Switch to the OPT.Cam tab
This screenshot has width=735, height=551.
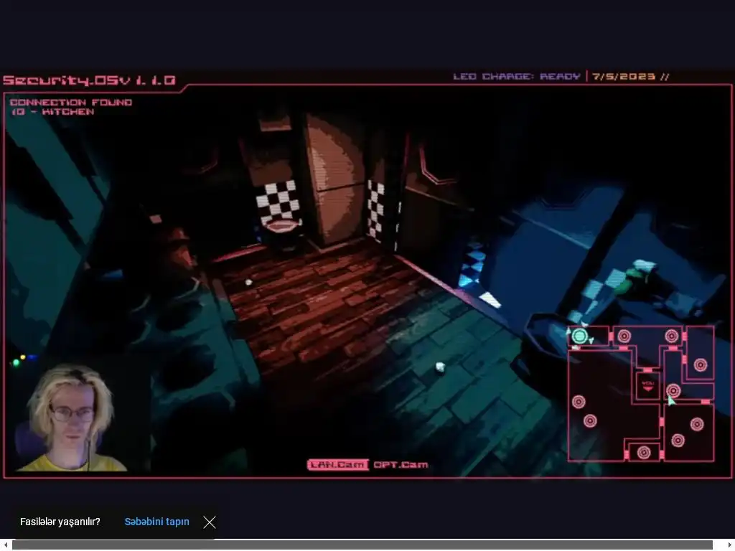401,465
